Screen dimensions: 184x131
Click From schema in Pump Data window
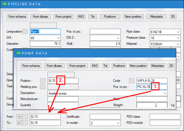(31, 66)
